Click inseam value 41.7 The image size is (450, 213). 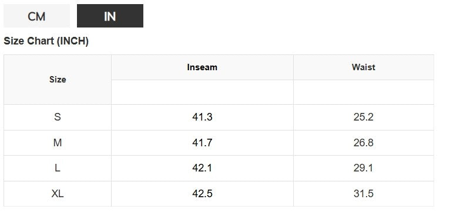click(x=202, y=142)
